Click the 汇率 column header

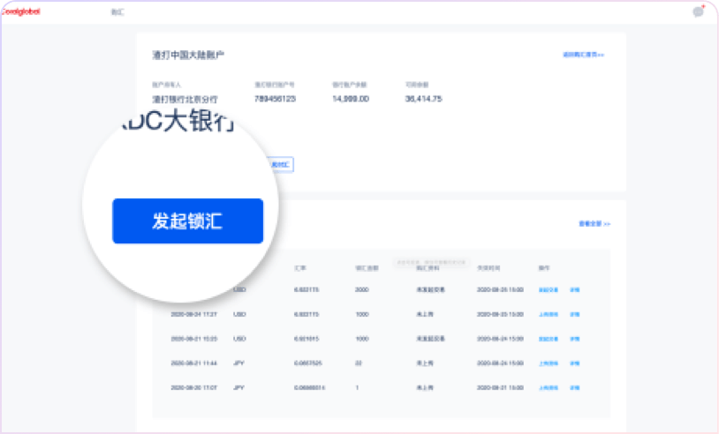(x=300, y=268)
